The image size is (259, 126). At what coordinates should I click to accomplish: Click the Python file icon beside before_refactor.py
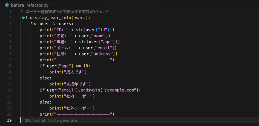pos(7,5)
